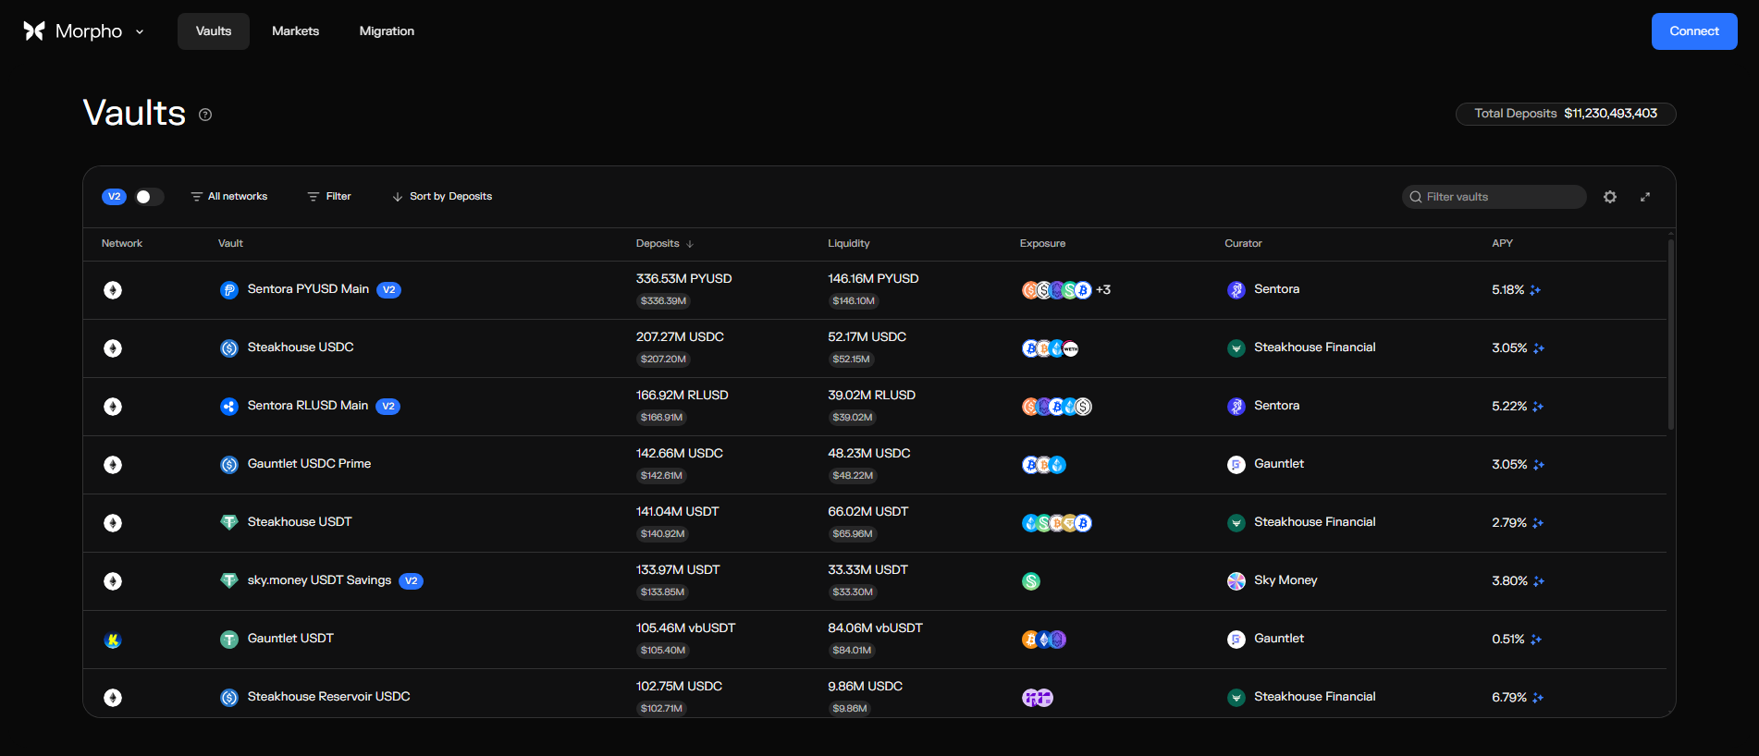
Task: Click the network icon on Gauntlet USDT row
Action: 113,640
